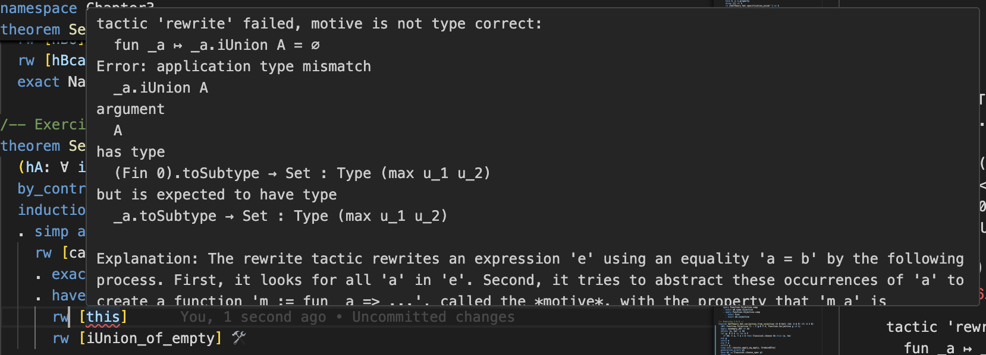The width and height of the screenshot is (986, 355).
Task: Click the iUnion_of_empty identifier in the editor
Action: click(150, 338)
